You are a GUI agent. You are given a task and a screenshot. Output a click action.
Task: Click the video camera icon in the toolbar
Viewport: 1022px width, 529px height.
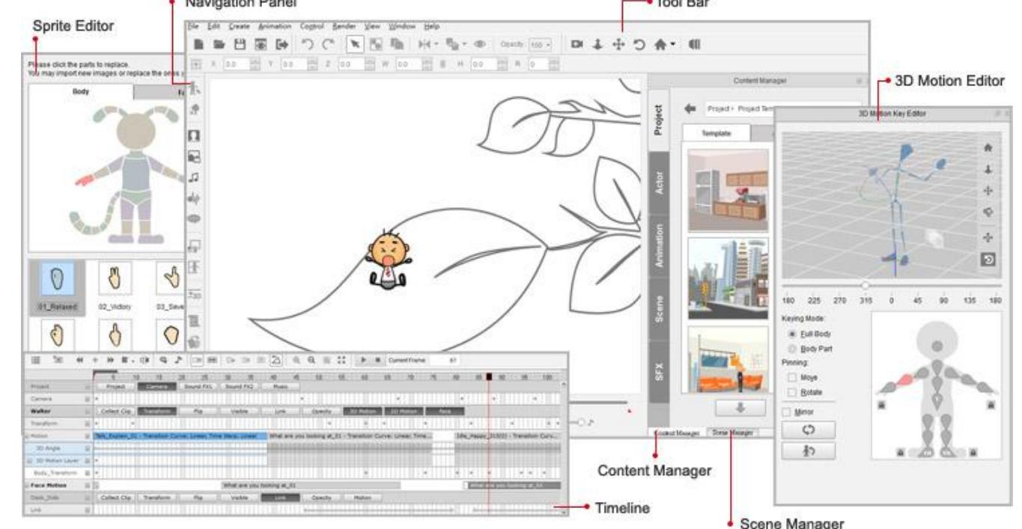[578, 44]
